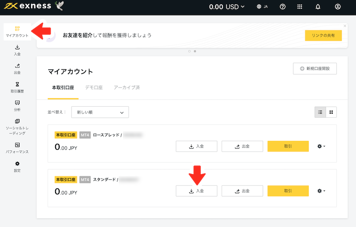Open the apps grid icon
356x227 pixels.
pos(299,7)
